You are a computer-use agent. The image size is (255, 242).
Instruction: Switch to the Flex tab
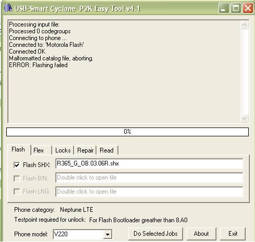(41, 150)
